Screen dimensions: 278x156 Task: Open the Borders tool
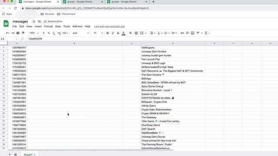click(136, 33)
